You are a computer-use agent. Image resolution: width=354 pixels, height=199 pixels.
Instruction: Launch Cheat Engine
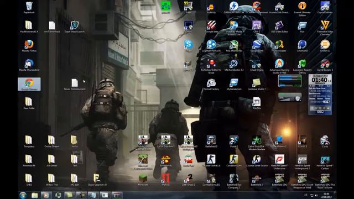tap(257, 65)
